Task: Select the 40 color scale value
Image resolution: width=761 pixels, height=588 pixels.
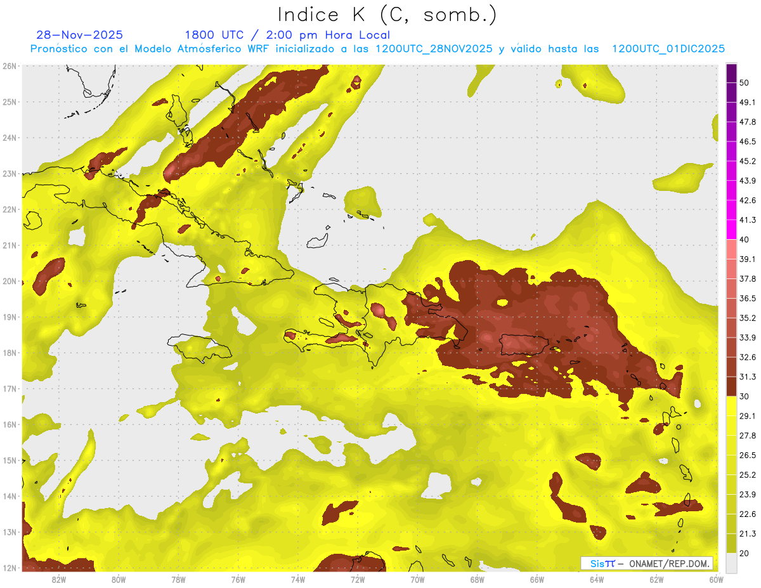Action: (x=745, y=240)
